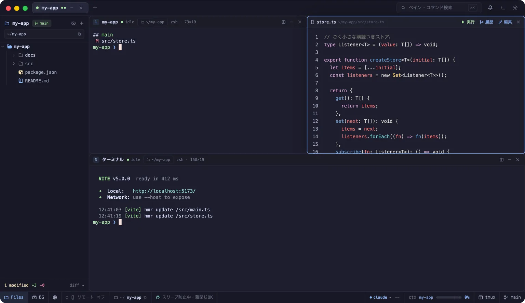Viewport: 525px width, 303px height.
Task: Collapse the my-app root folder
Action: click(3, 47)
